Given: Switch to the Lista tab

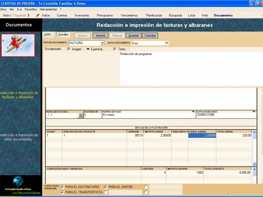Looking at the screenshot, I should [x=47, y=34].
